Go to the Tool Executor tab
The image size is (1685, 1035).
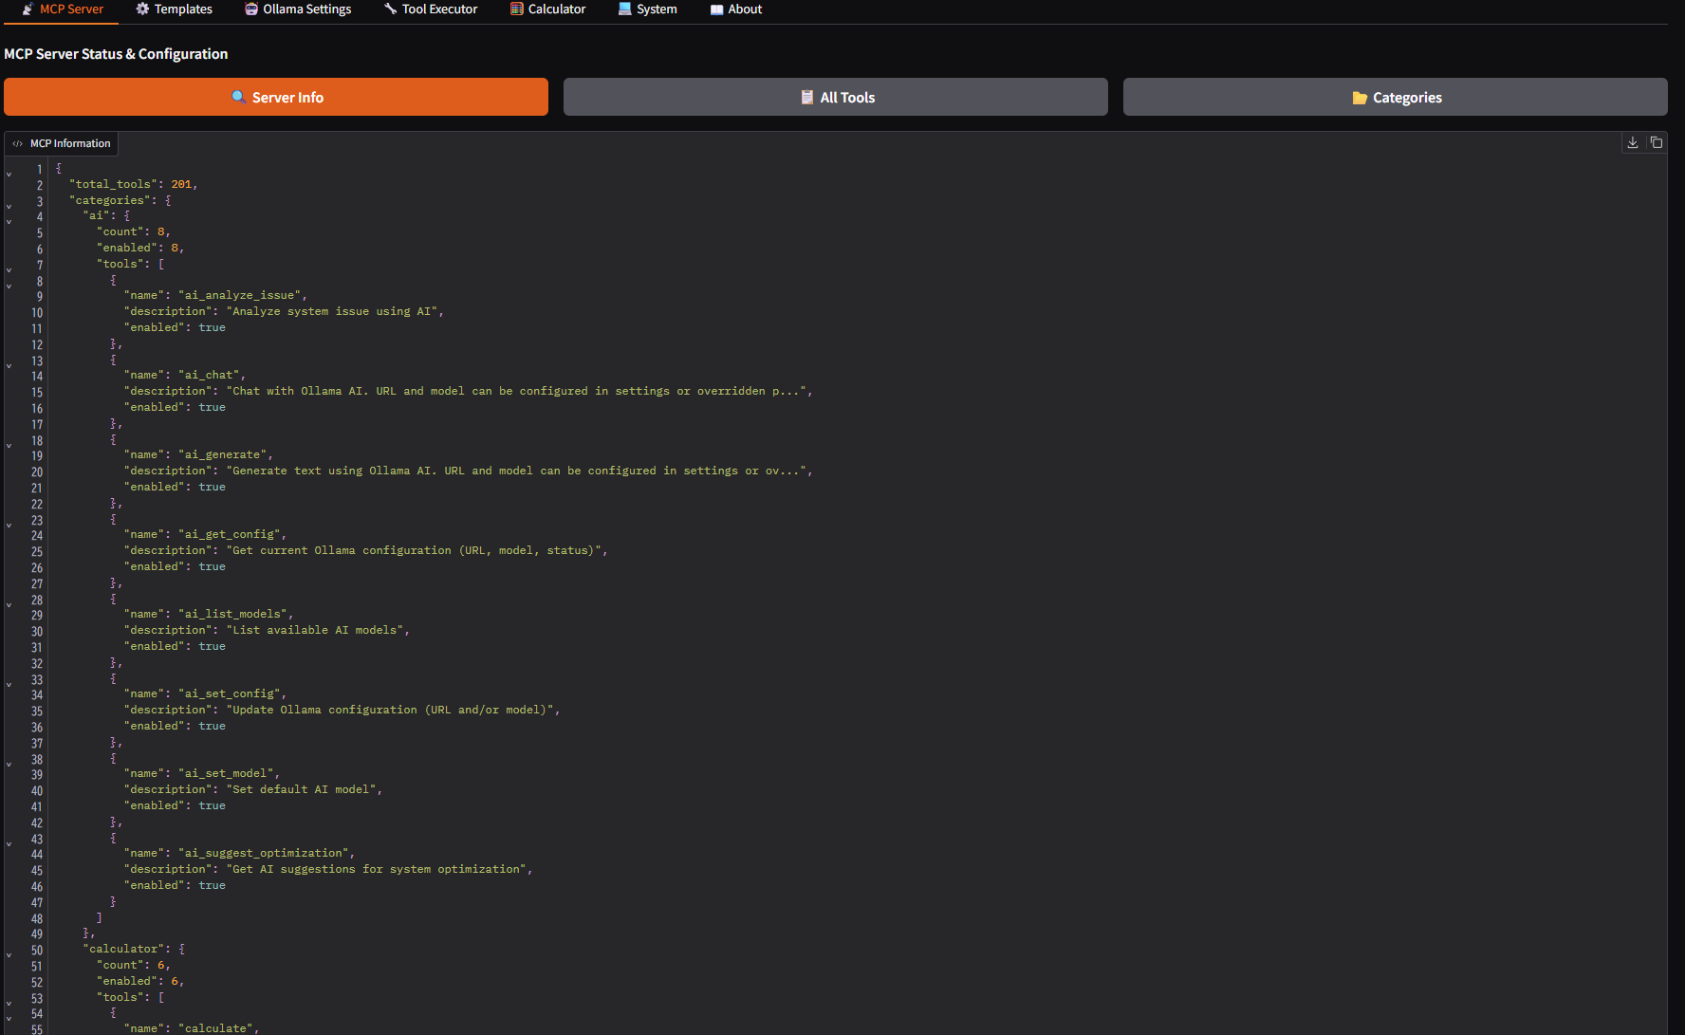pyautogui.click(x=430, y=9)
